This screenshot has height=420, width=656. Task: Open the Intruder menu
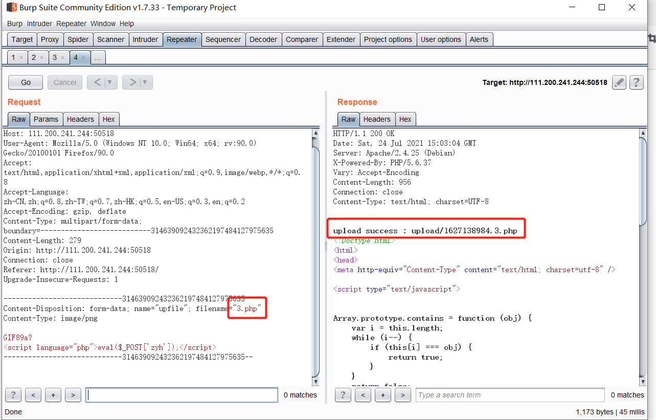point(40,24)
